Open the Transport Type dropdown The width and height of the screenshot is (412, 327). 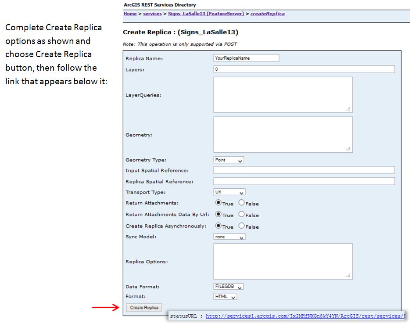tap(229, 191)
